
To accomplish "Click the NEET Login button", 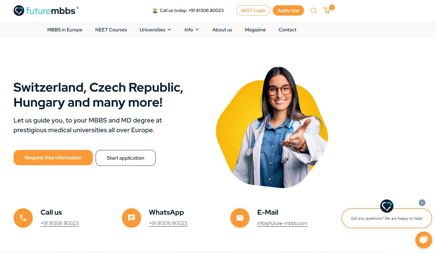I will pos(253,11).
